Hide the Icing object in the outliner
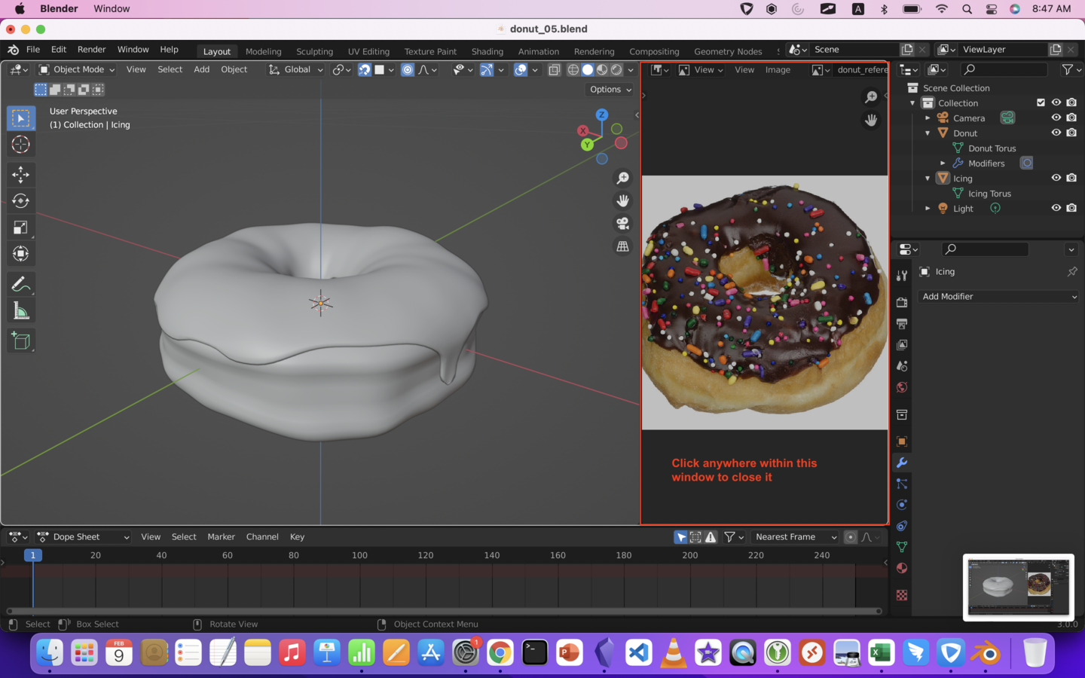1085x678 pixels. [1056, 178]
